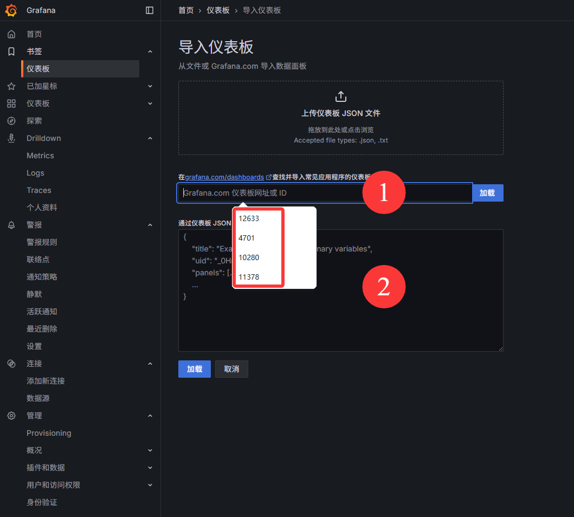The image size is (574, 517).
Task: Open Provisioning page
Action: point(49,433)
